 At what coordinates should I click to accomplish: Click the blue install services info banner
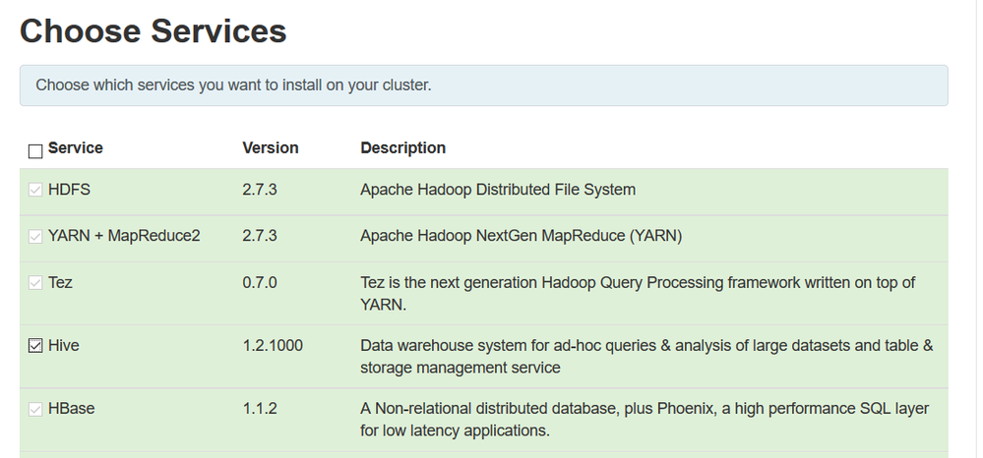(x=483, y=86)
